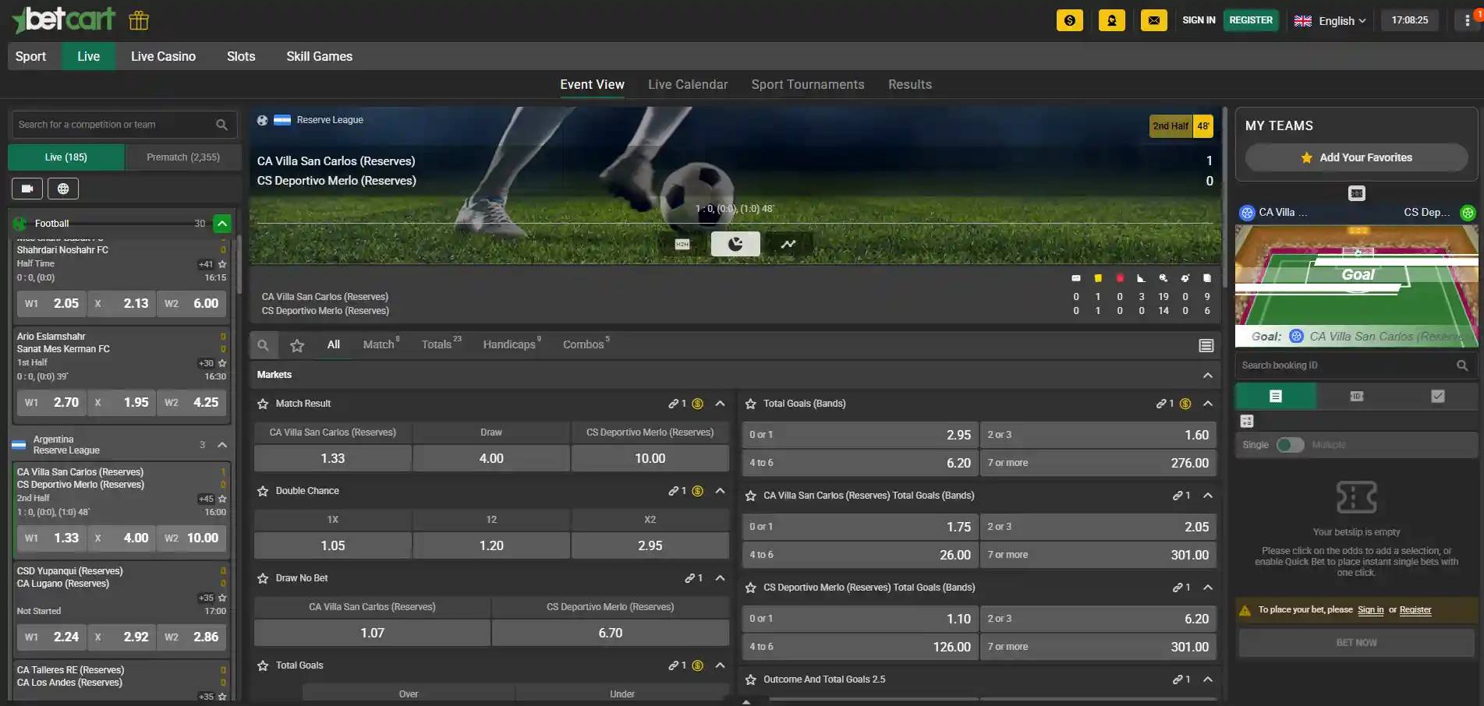
Task: Favorite the Total Goals (Bands) market star
Action: [751, 404]
